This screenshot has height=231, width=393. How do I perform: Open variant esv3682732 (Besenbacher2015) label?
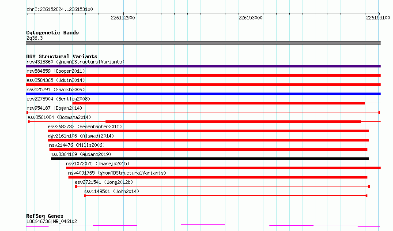(85, 127)
